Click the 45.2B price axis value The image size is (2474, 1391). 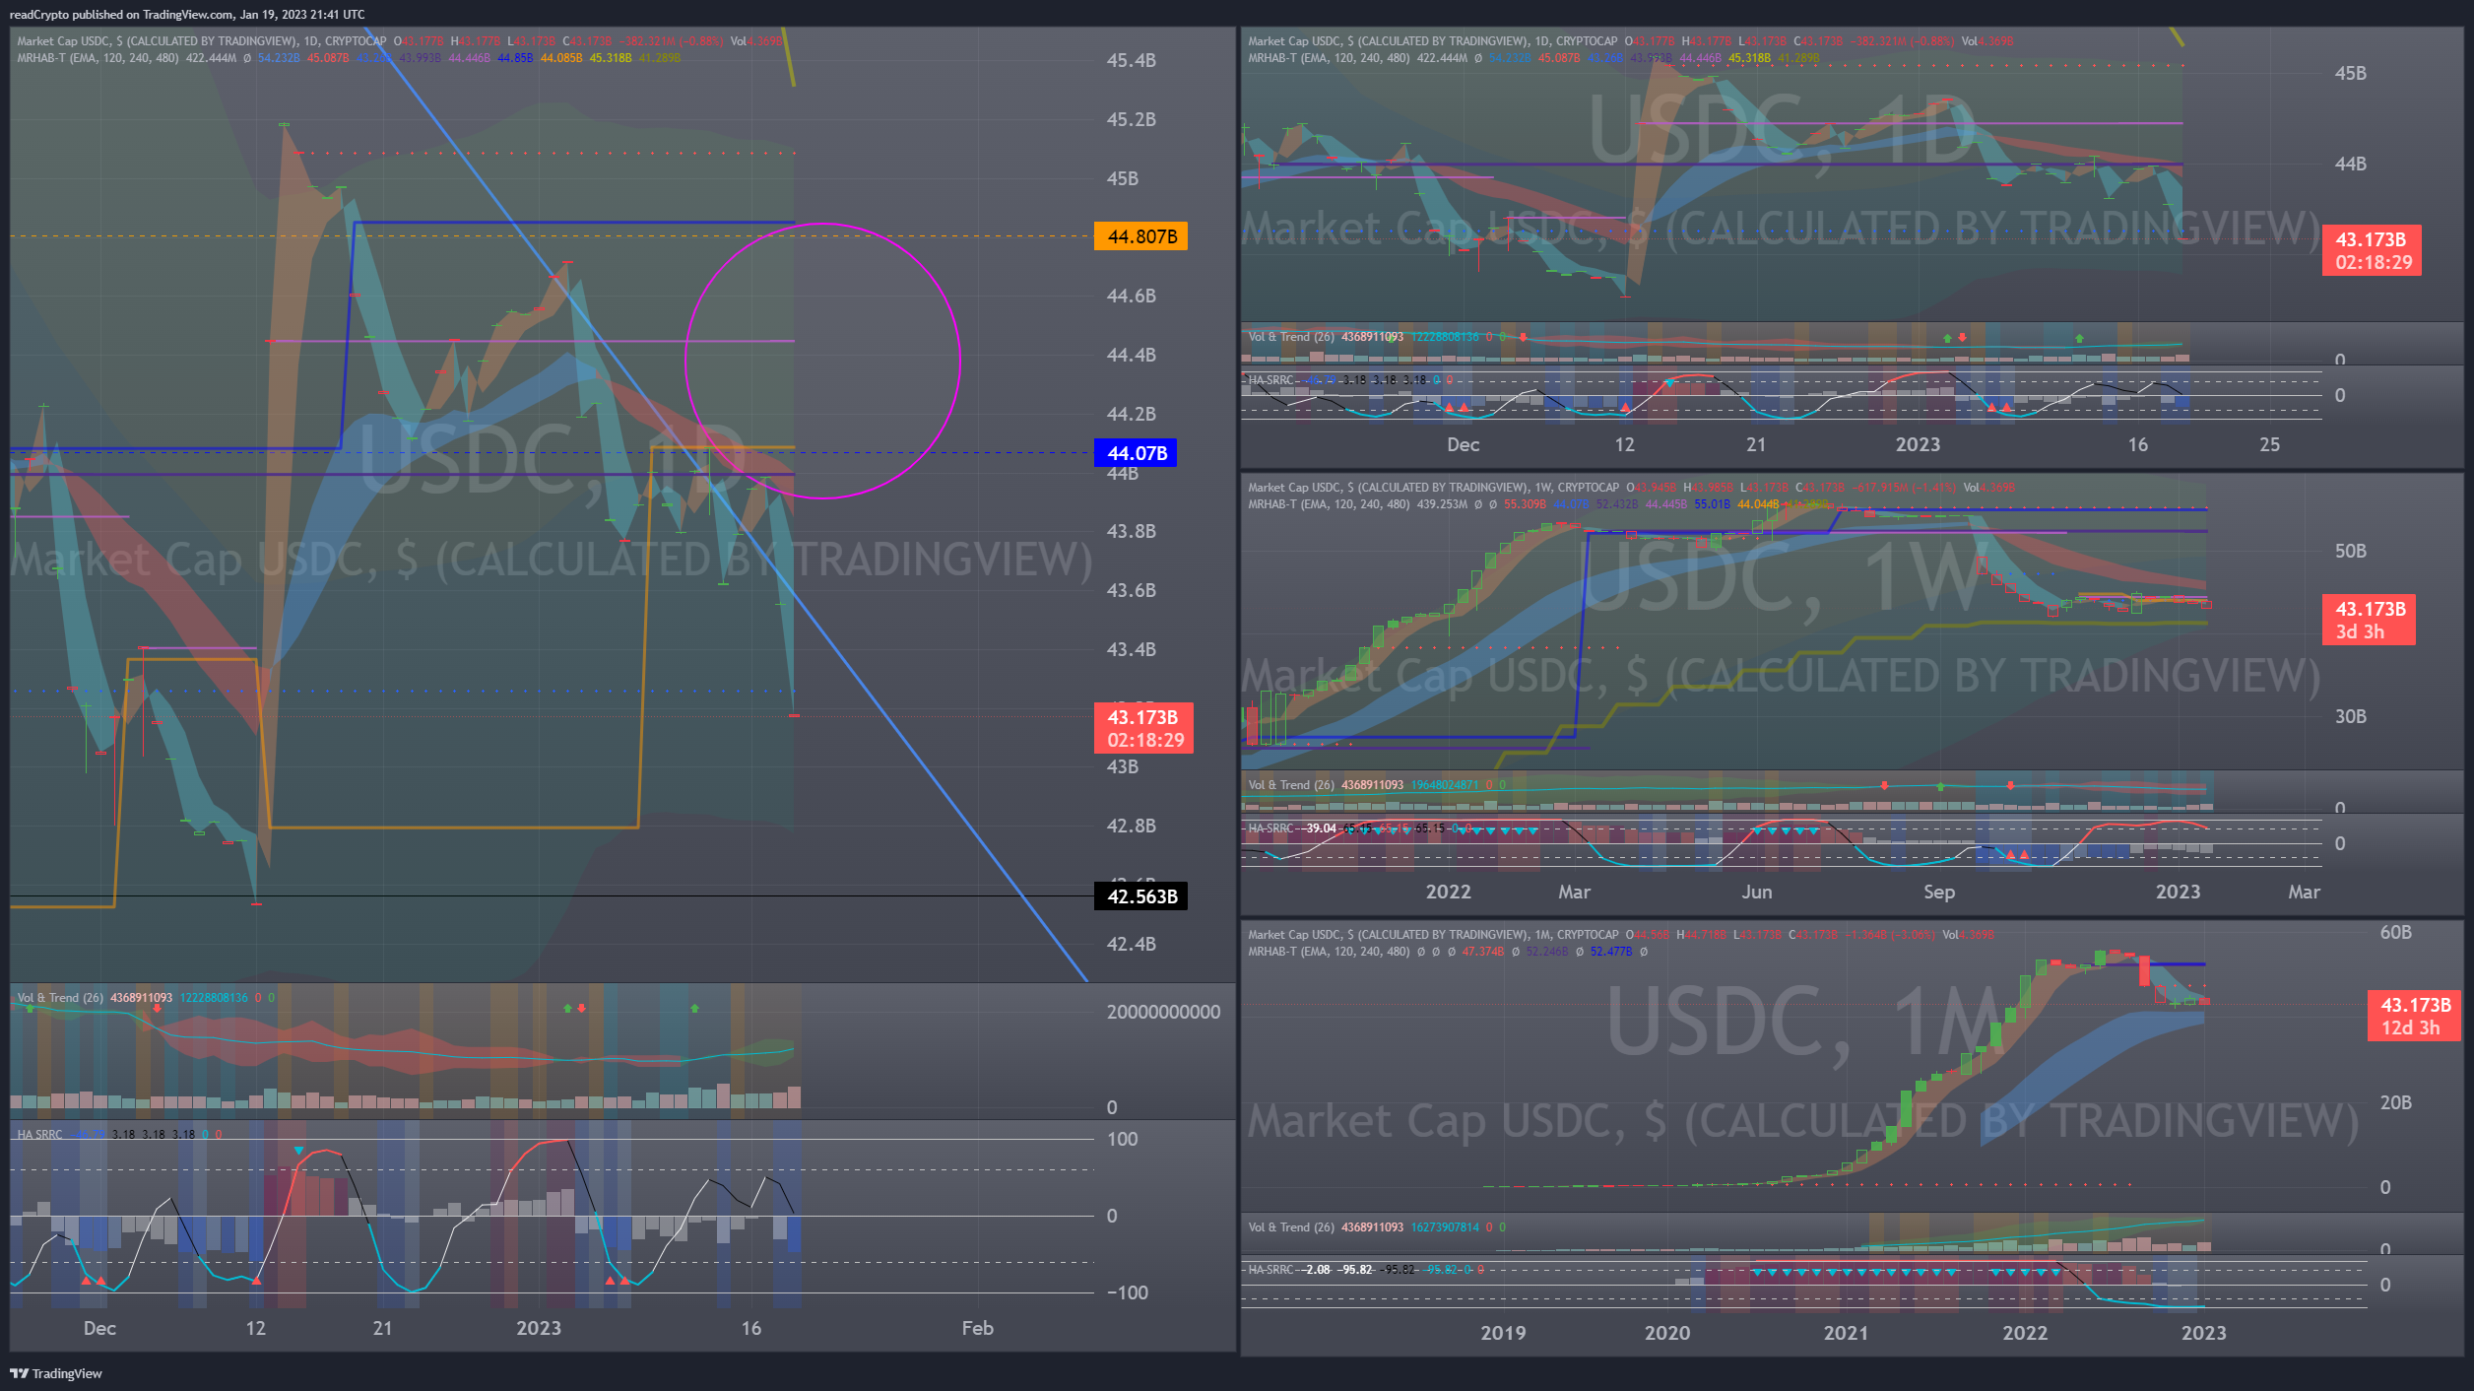(x=1131, y=119)
